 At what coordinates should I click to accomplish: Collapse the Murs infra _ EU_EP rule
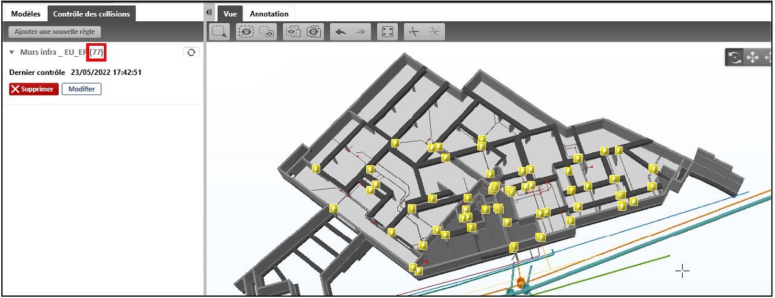click(x=12, y=53)
